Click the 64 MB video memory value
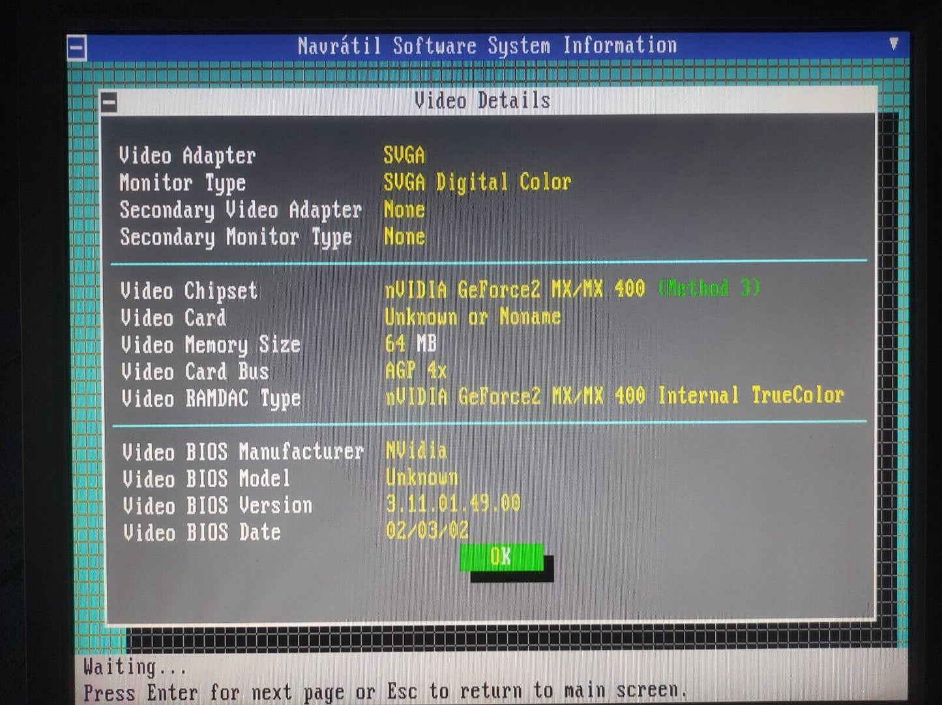The height and width of the screenshot is (705, 942). (410, 343)
